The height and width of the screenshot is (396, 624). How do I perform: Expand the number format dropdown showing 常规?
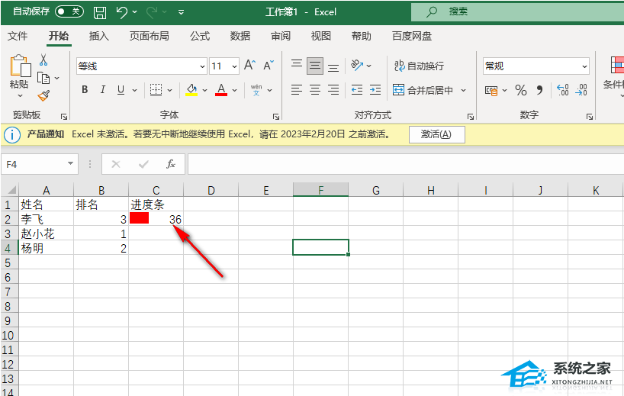(584, 66)
